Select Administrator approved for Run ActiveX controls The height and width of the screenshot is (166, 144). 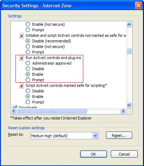28,63
